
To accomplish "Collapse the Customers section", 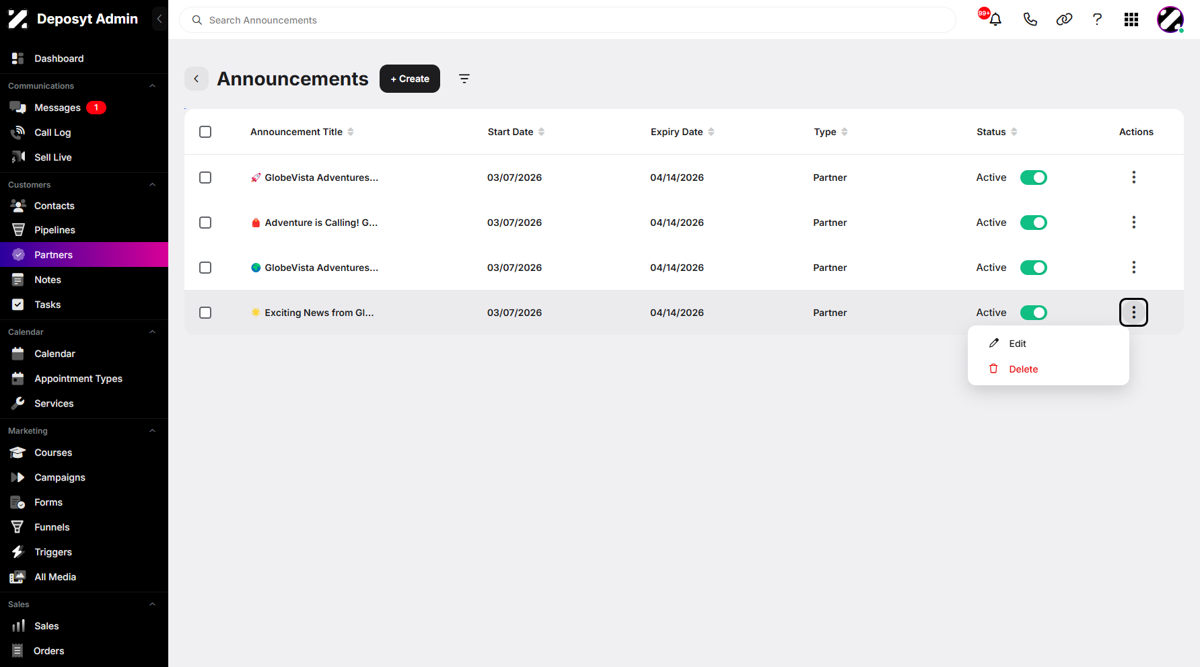I will (152, 185).
